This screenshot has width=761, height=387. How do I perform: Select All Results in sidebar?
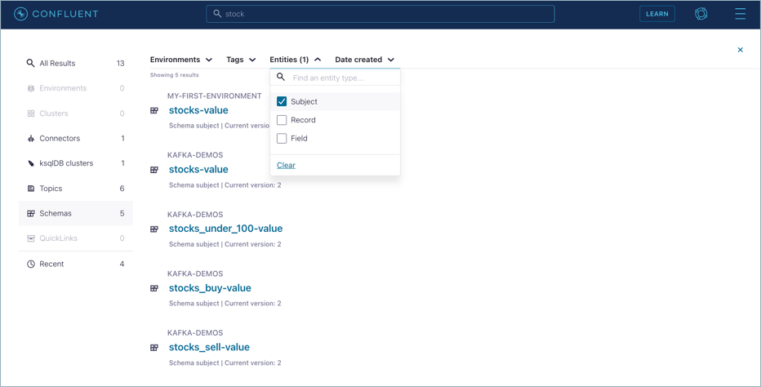[x=57, y=63]
